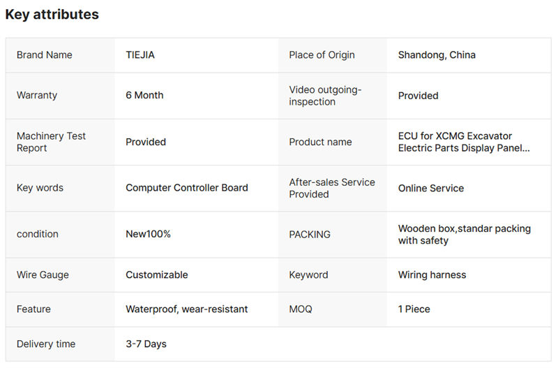Select the Wire Gauge label

pyautogui.click(x=43, y=274)
